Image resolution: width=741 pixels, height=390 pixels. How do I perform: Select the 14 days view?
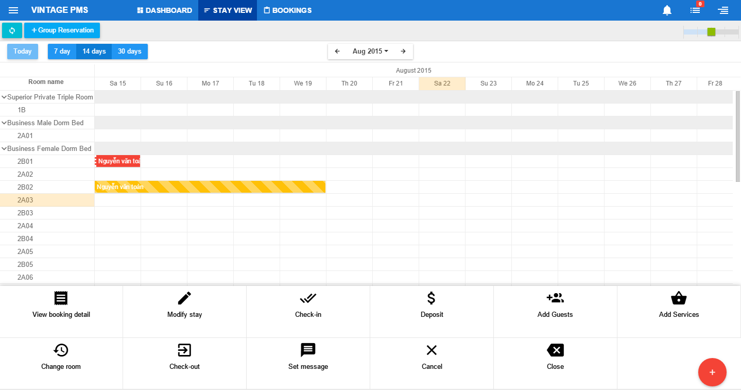[x=94, y=52]
